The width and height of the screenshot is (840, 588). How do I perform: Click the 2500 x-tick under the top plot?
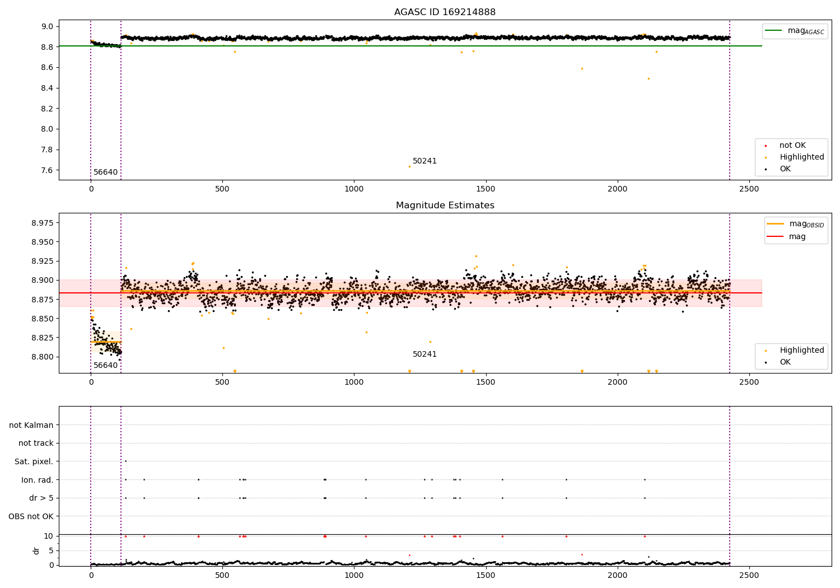coord(749,189)
